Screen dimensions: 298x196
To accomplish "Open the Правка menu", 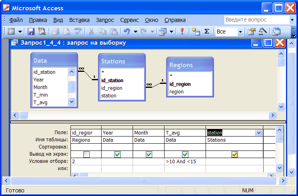I will 38,20.
